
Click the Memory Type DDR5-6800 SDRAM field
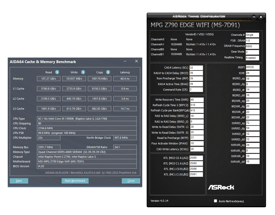tap(87, 152)
